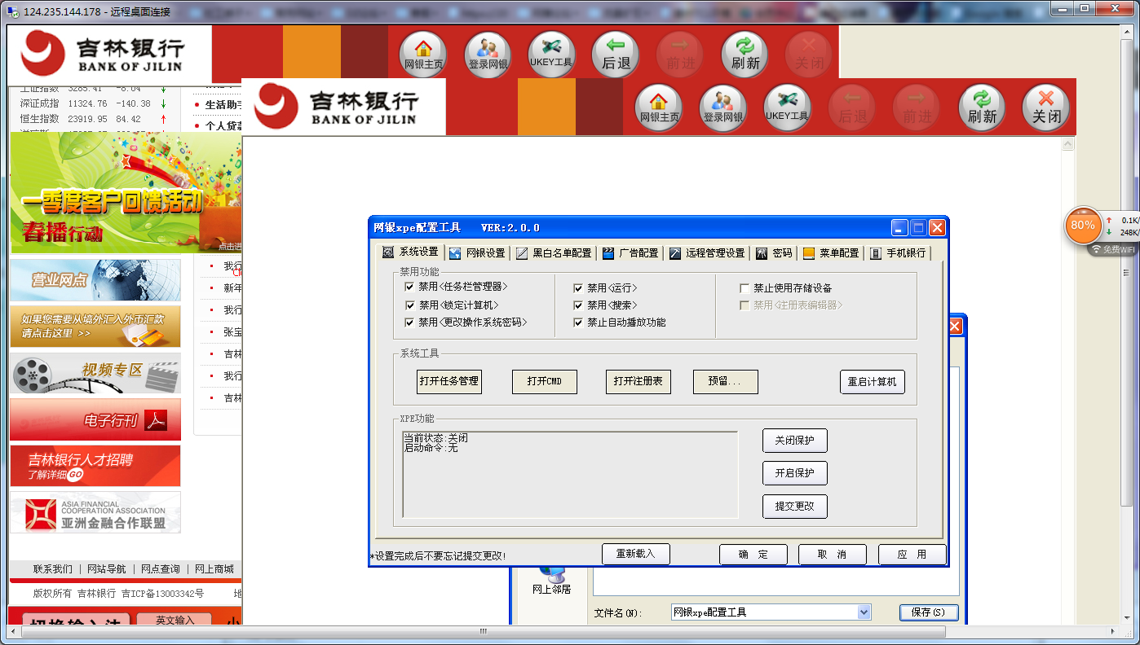Switch to 系统设置 tab

point(411,252)
